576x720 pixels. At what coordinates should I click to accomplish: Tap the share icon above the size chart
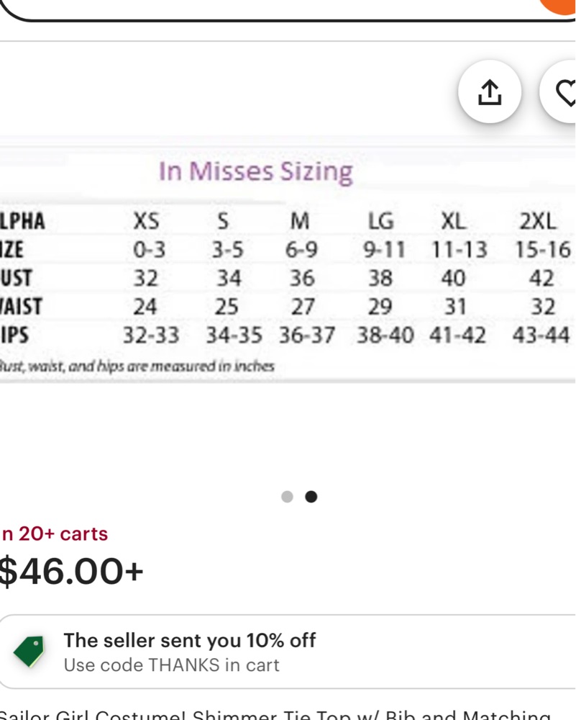pos(490,92)
